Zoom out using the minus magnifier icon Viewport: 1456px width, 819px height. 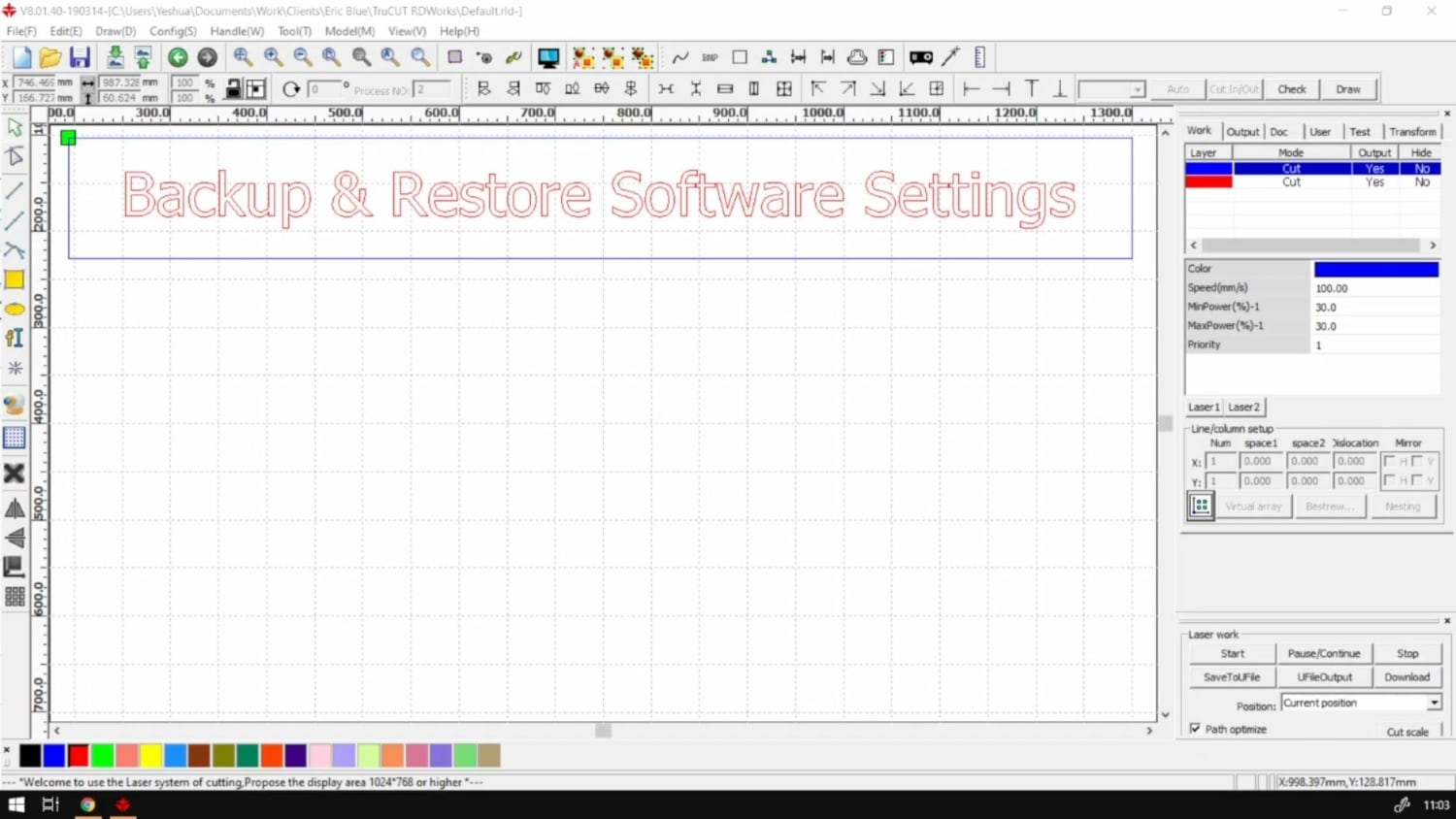tap(302, 58)
